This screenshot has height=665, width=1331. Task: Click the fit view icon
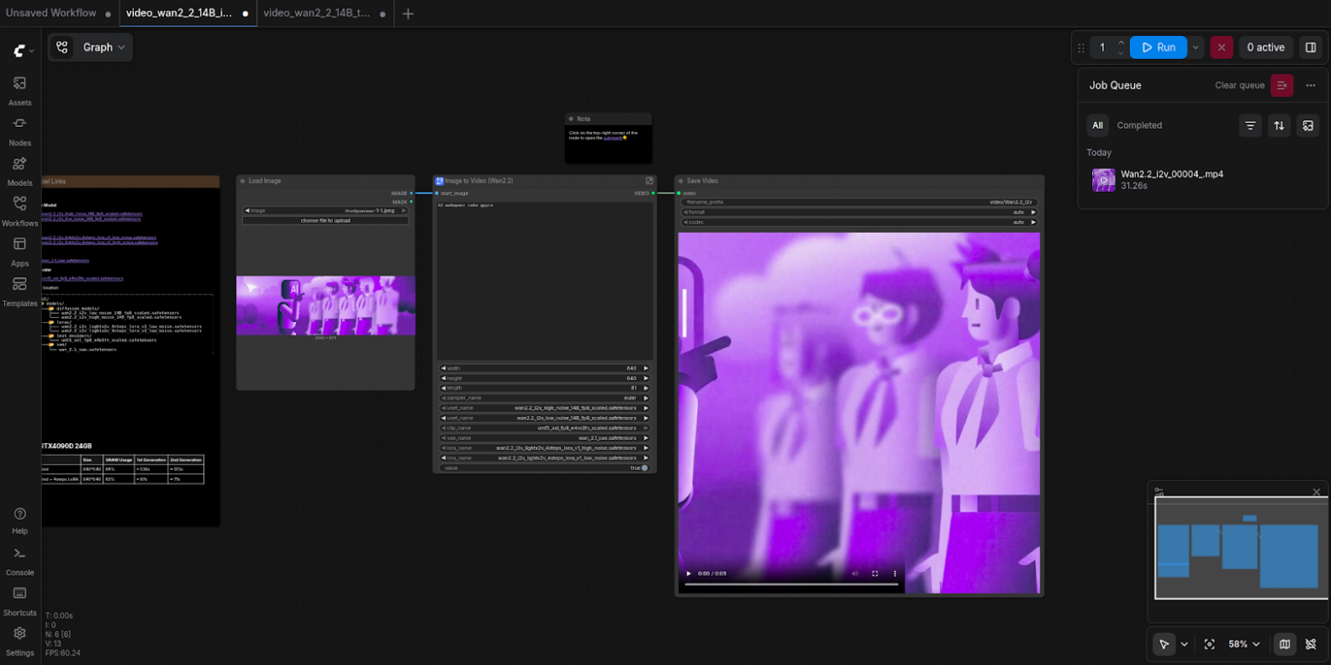pos(1209,645)
